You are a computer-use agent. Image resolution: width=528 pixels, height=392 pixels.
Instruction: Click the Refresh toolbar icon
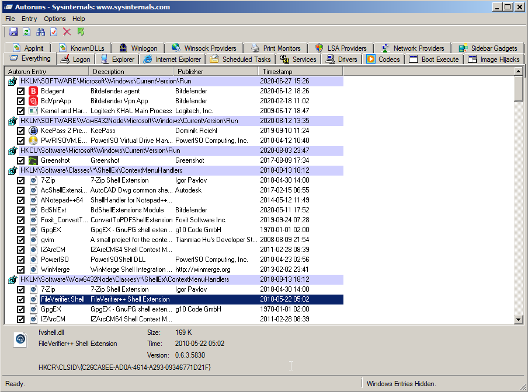[27, 32]
